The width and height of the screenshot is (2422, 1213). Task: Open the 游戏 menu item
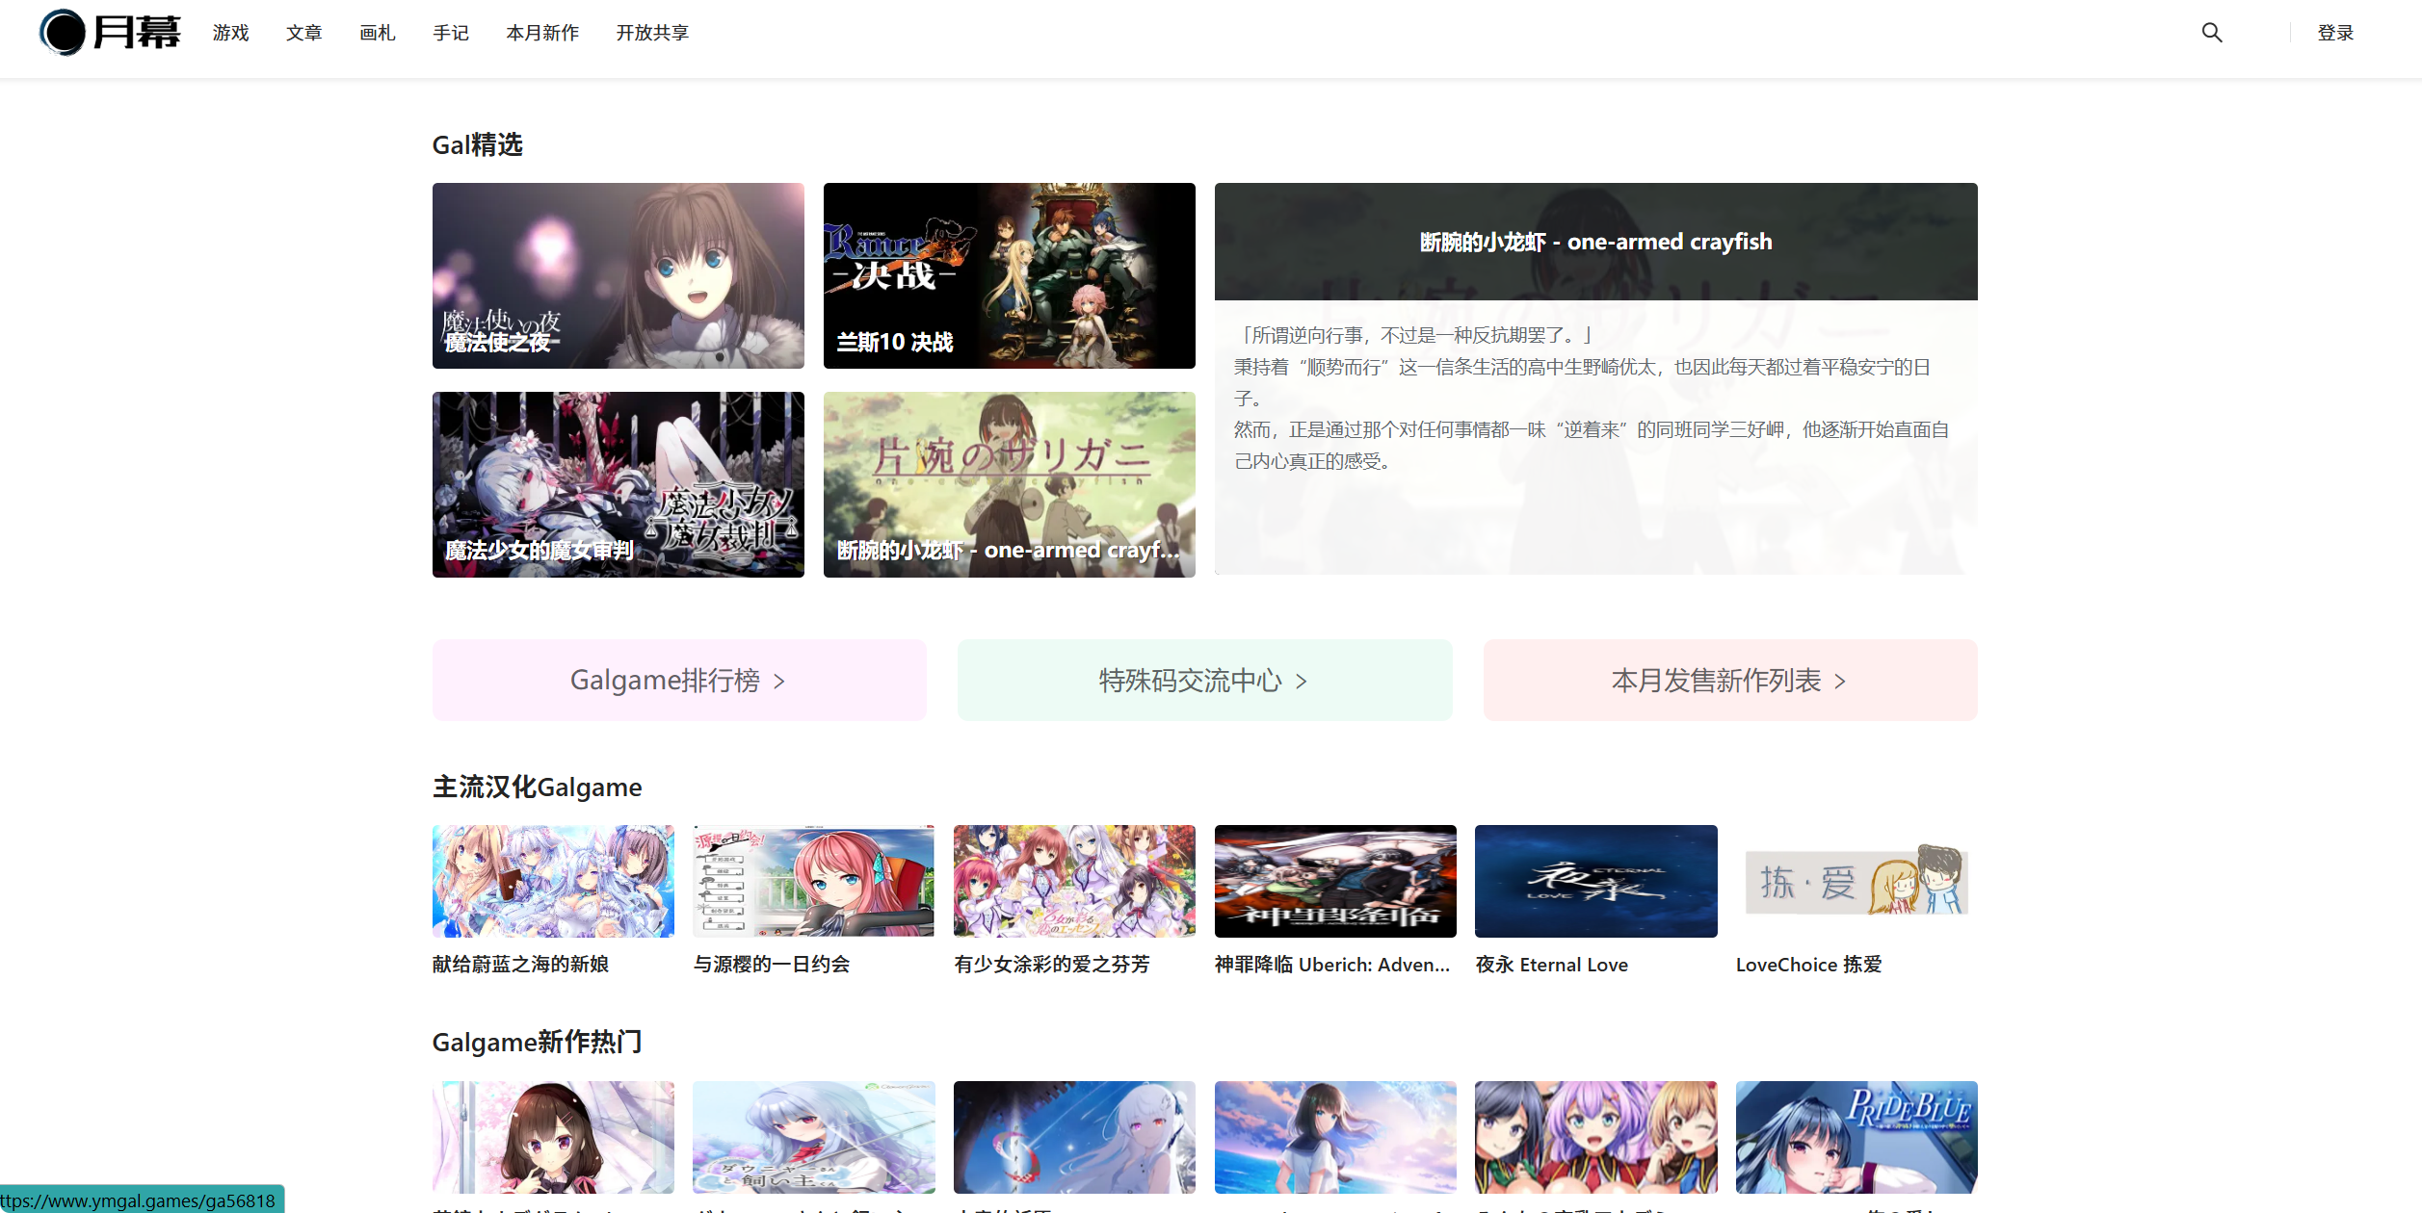[x=230, y=33]
